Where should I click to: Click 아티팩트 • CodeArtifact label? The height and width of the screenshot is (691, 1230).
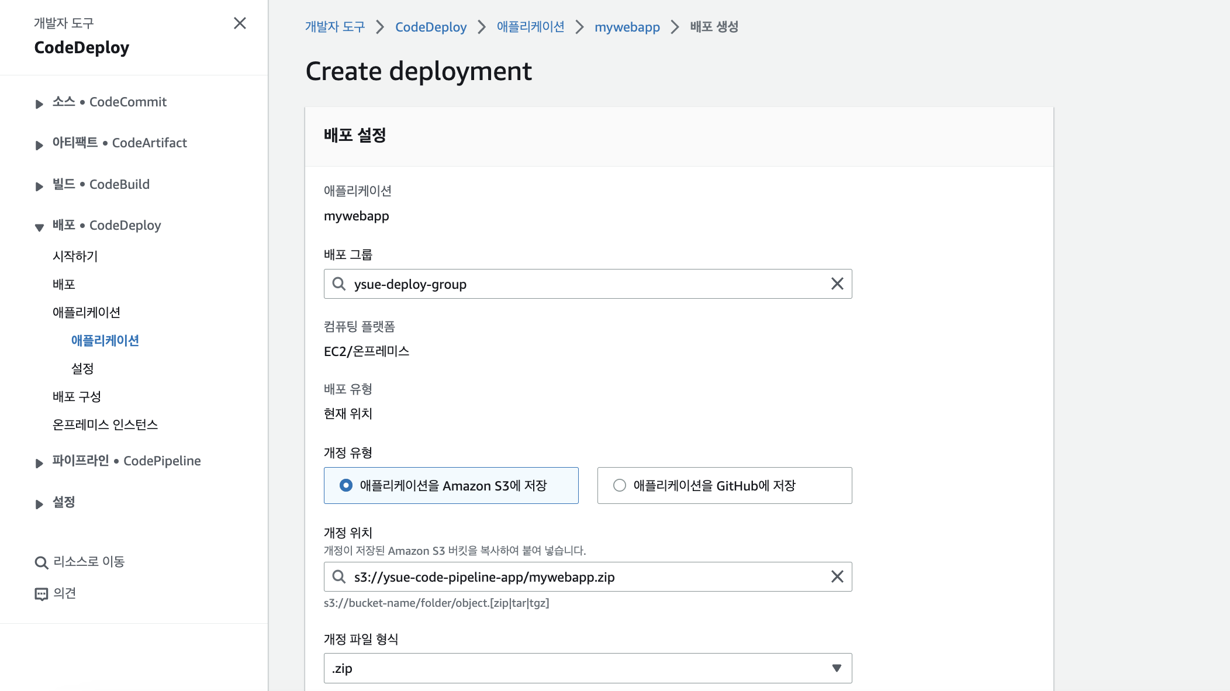click(x=119, y=143)
